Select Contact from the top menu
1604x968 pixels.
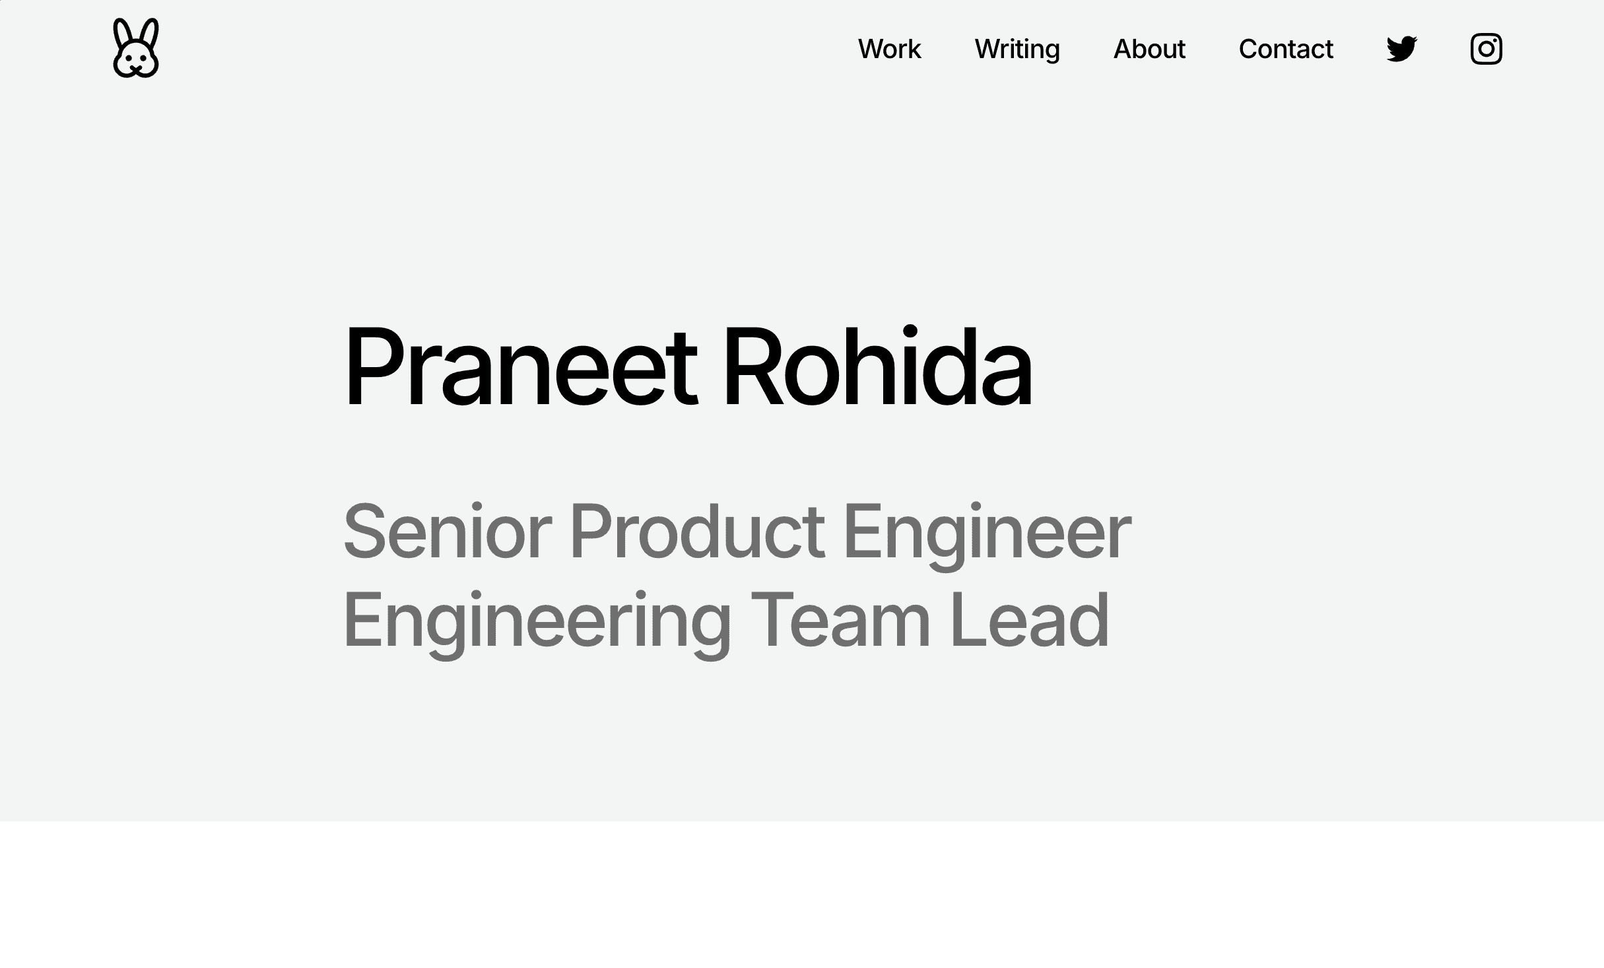[x=1285, y=49]
